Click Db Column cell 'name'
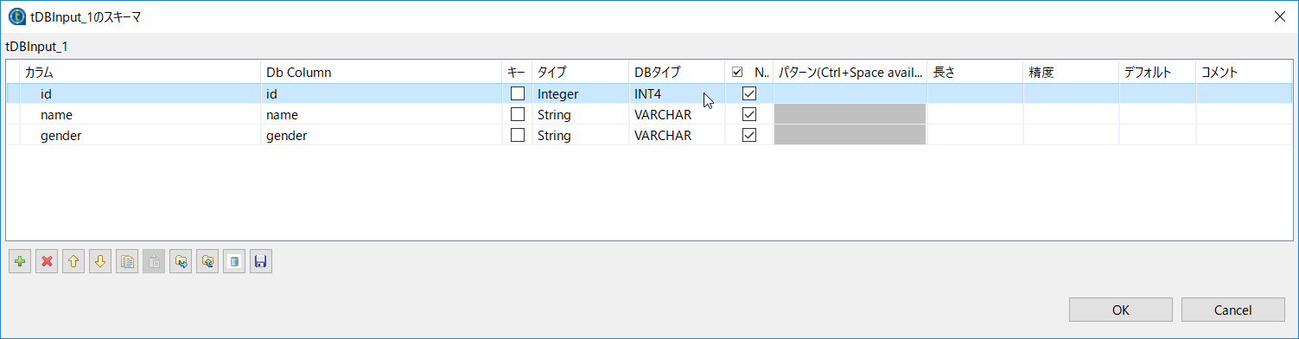Image resolution: width=1299 pixels, height=339 pixels. click(x=381, y=114)
